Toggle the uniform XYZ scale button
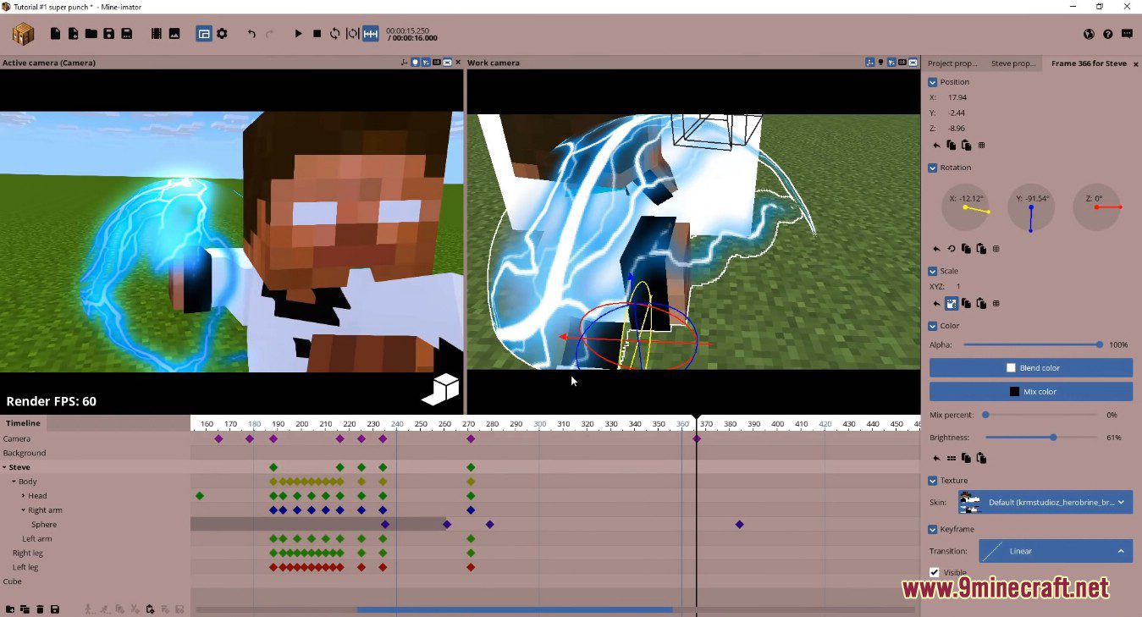Screen dimensions: 1142x617 [x=952, y=303]
